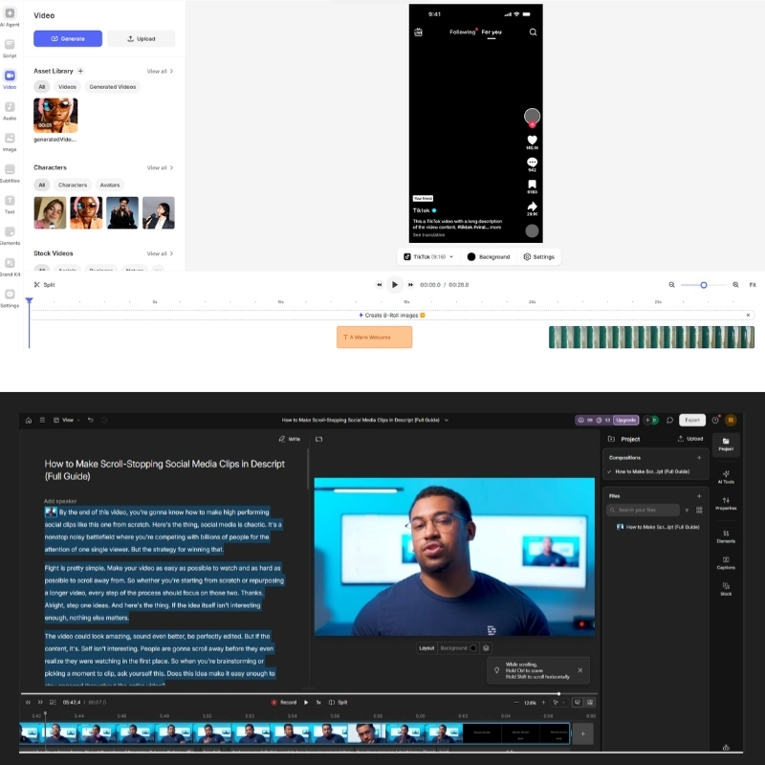
Task: Open the Descript hamburger menu
Action: 42,420
